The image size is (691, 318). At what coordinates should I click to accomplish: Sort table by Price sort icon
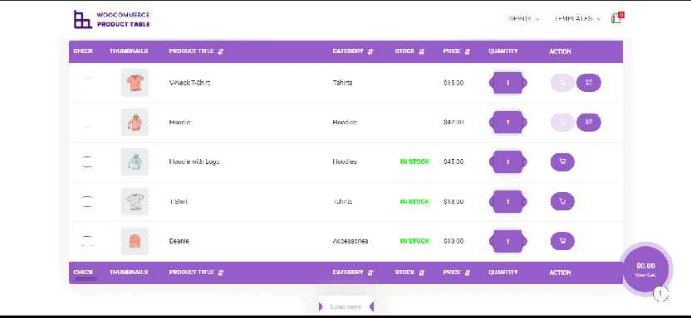coord(468,51)
